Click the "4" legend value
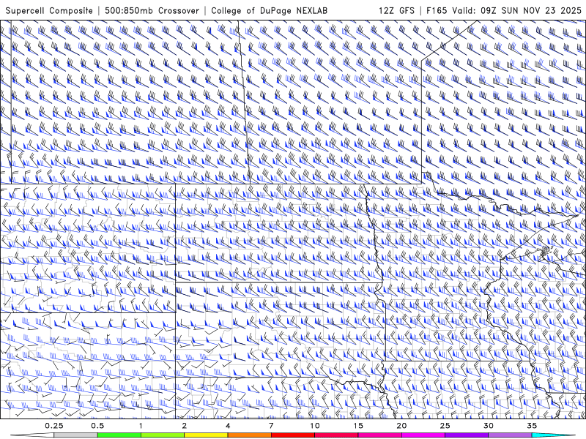The height and width of the screenshot is (439, 586). tap(228, 426)
